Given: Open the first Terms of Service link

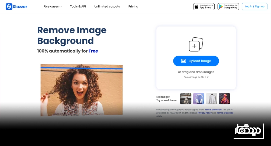Looking at the screenshot, I should point(213,110).
